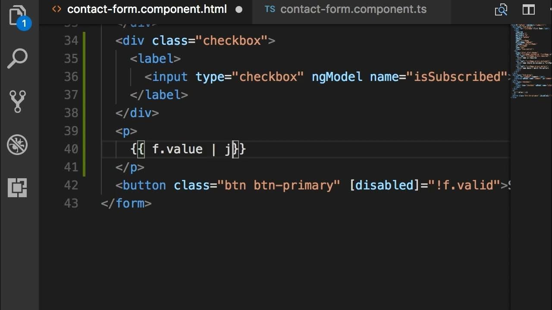Switch to the contact-form.component.html tab
552x310 pixels.
[147, 9]
